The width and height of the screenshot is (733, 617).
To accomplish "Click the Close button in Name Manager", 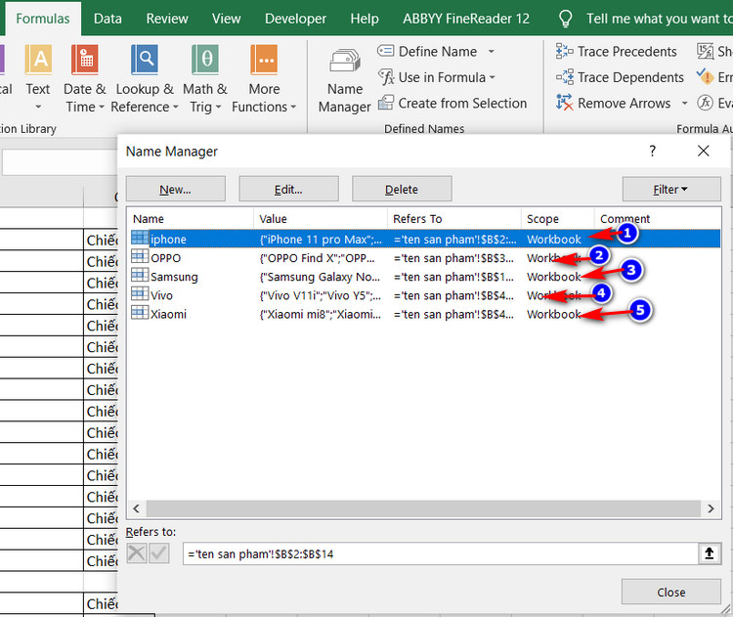I will coord(670,592).
